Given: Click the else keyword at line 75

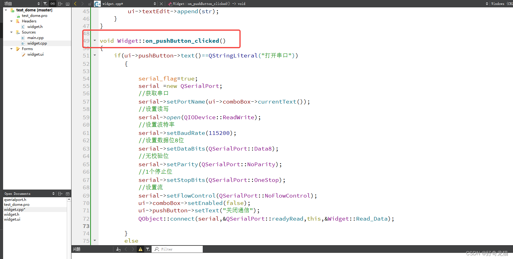Looking at the screenshot, I should point(131,241).
